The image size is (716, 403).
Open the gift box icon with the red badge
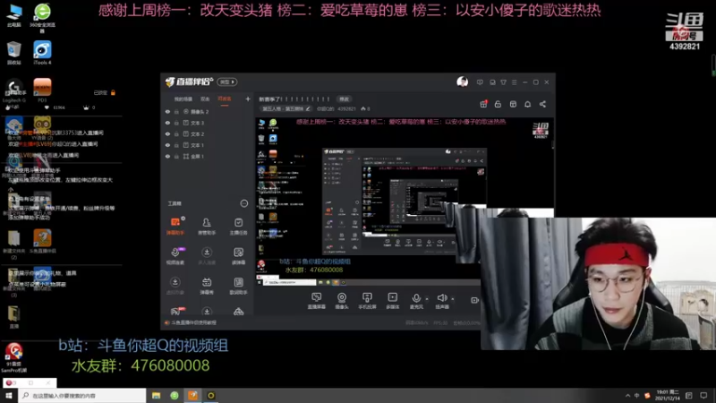tap(483, 104)
